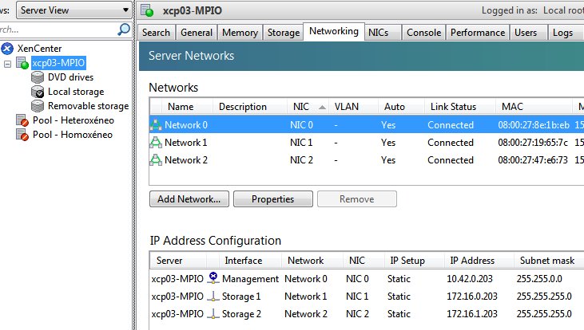Click the Management interface label
584x330 pixels.
(x=250, y=279)
